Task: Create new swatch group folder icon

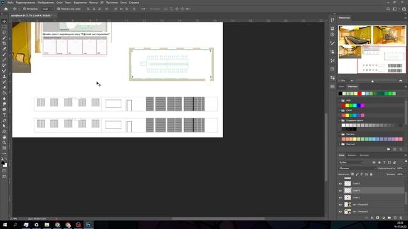Action: tap(388, 149)
